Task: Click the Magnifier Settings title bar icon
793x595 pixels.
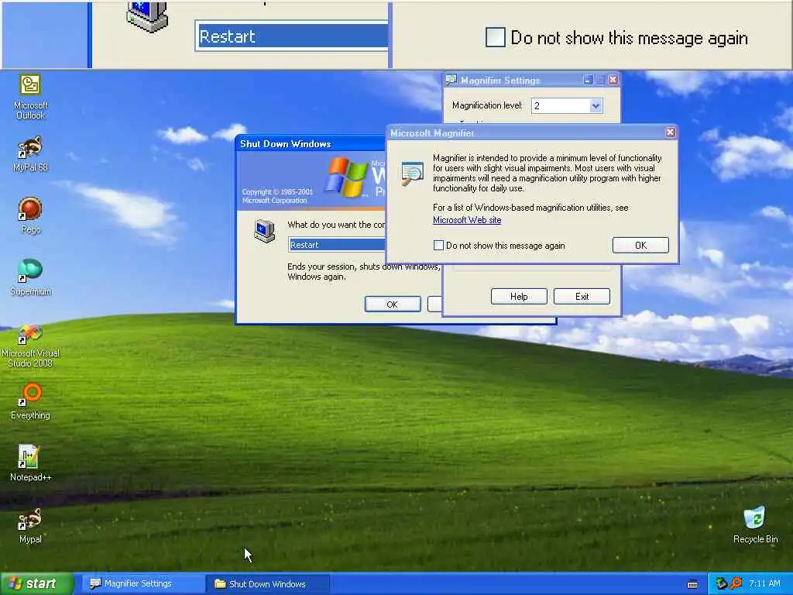Action: [451, 80]
